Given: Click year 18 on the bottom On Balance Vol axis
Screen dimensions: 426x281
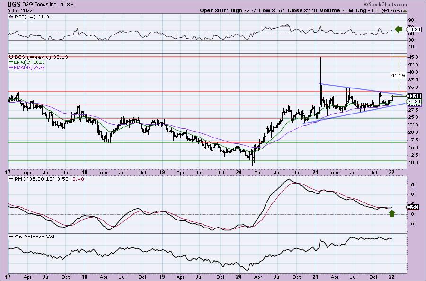Looking at the screenshot, I should [85, 277].
